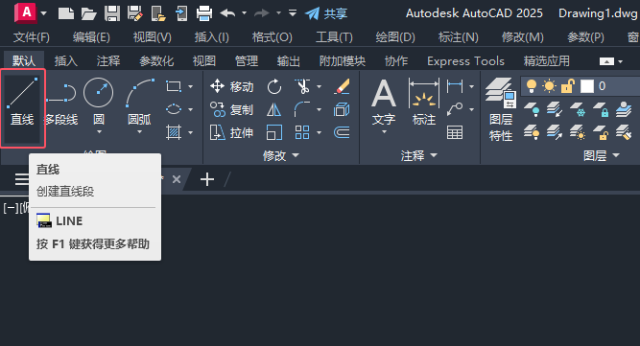Select the Arc (圆弧) tool
The width and height of the screenshot is (640, 346).
click(139, 102)
